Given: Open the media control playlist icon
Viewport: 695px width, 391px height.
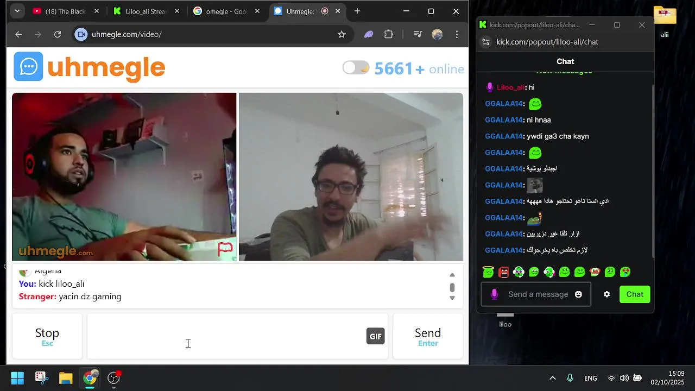Looking at the screenshot, I should (418, 34).
